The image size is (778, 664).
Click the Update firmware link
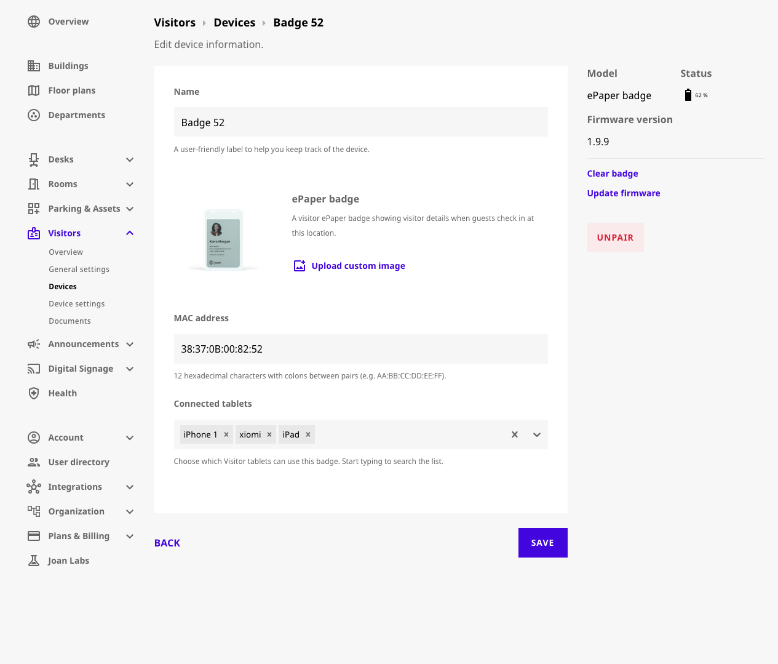pos(624,193)
